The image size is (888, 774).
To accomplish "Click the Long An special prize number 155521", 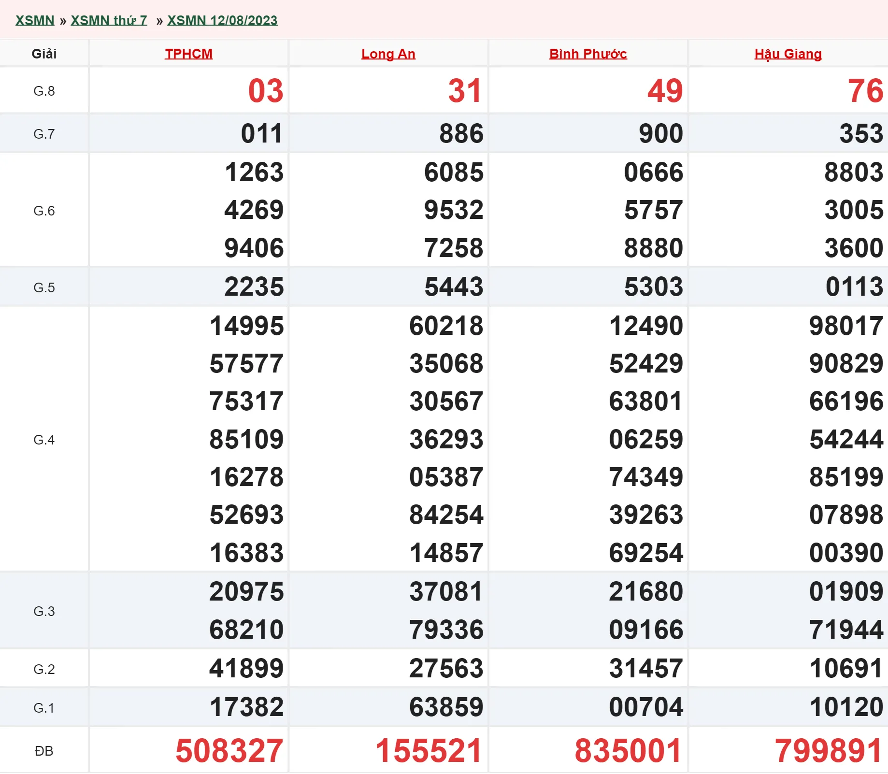I will pos(429,751).
